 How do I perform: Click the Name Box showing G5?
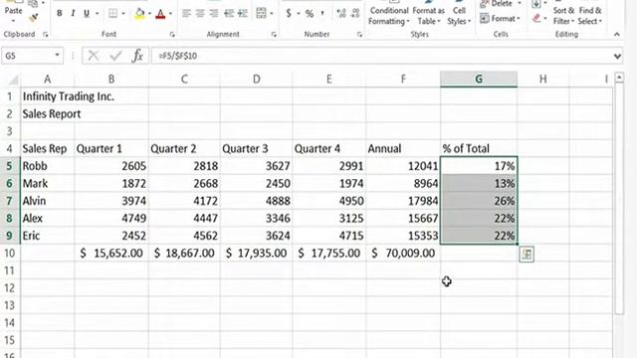pyautogui.click(x=27, y=56)
